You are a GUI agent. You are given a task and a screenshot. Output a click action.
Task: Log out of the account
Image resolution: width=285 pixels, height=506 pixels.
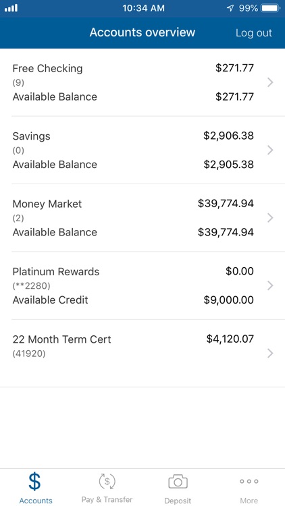click(x=254, y=33)
